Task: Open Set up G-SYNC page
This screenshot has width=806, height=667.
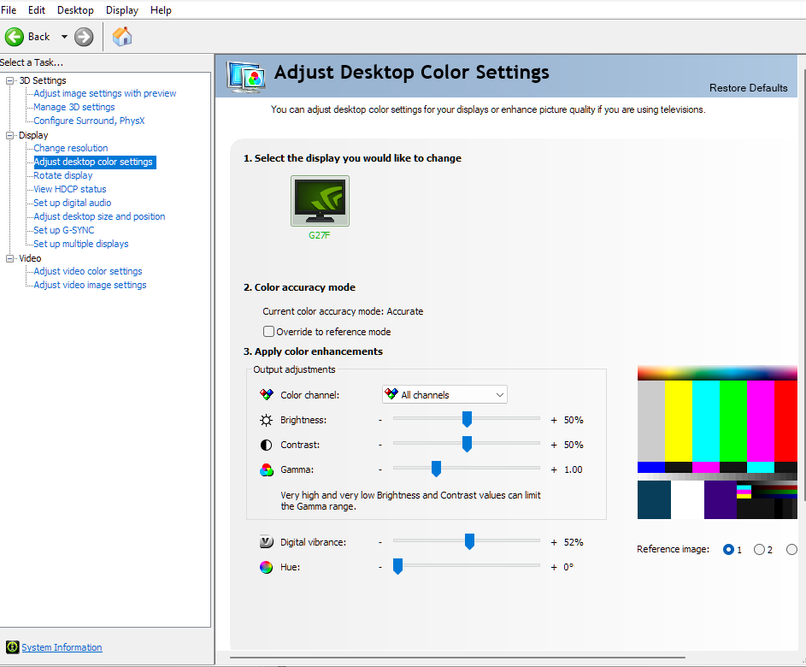Action: (x=64, y=230)
